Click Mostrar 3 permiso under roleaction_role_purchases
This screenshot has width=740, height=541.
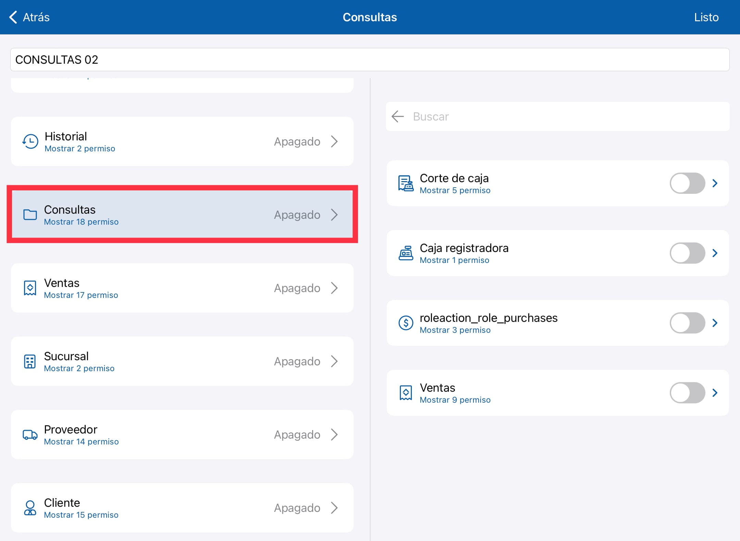pos(455,330)
